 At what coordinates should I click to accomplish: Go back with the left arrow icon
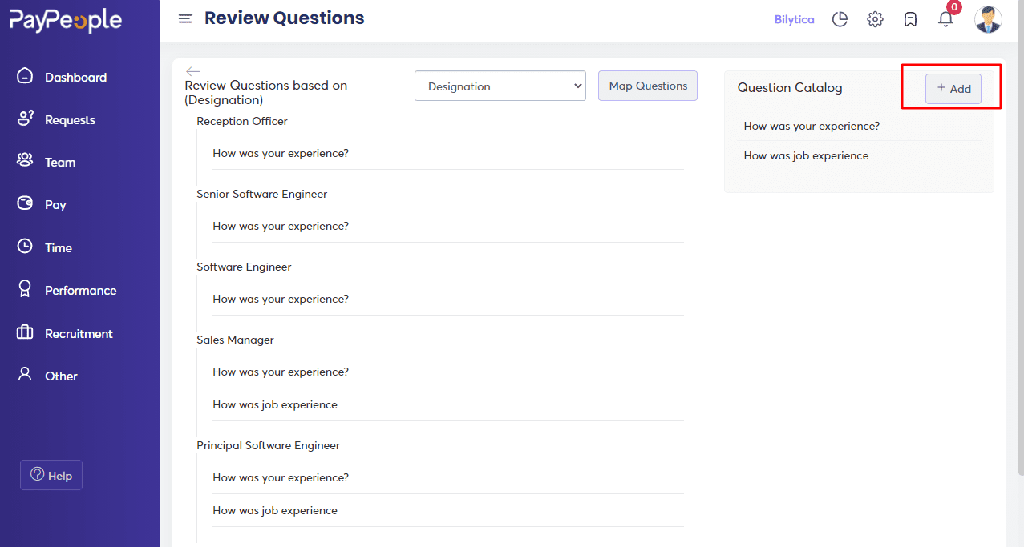click(192, 71)
